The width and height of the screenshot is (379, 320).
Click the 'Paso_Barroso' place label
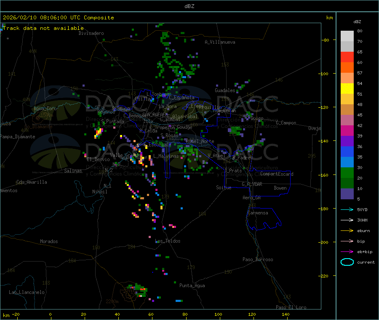[x=258, y=259]
